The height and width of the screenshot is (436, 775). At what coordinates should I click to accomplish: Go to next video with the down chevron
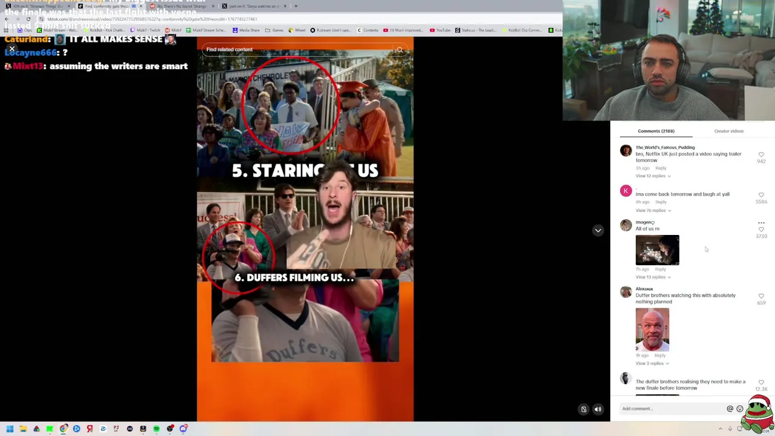(x=598, y=230)
